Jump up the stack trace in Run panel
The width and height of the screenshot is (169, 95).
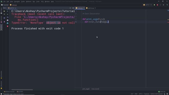pyautogui.click(x=8, y=11)
